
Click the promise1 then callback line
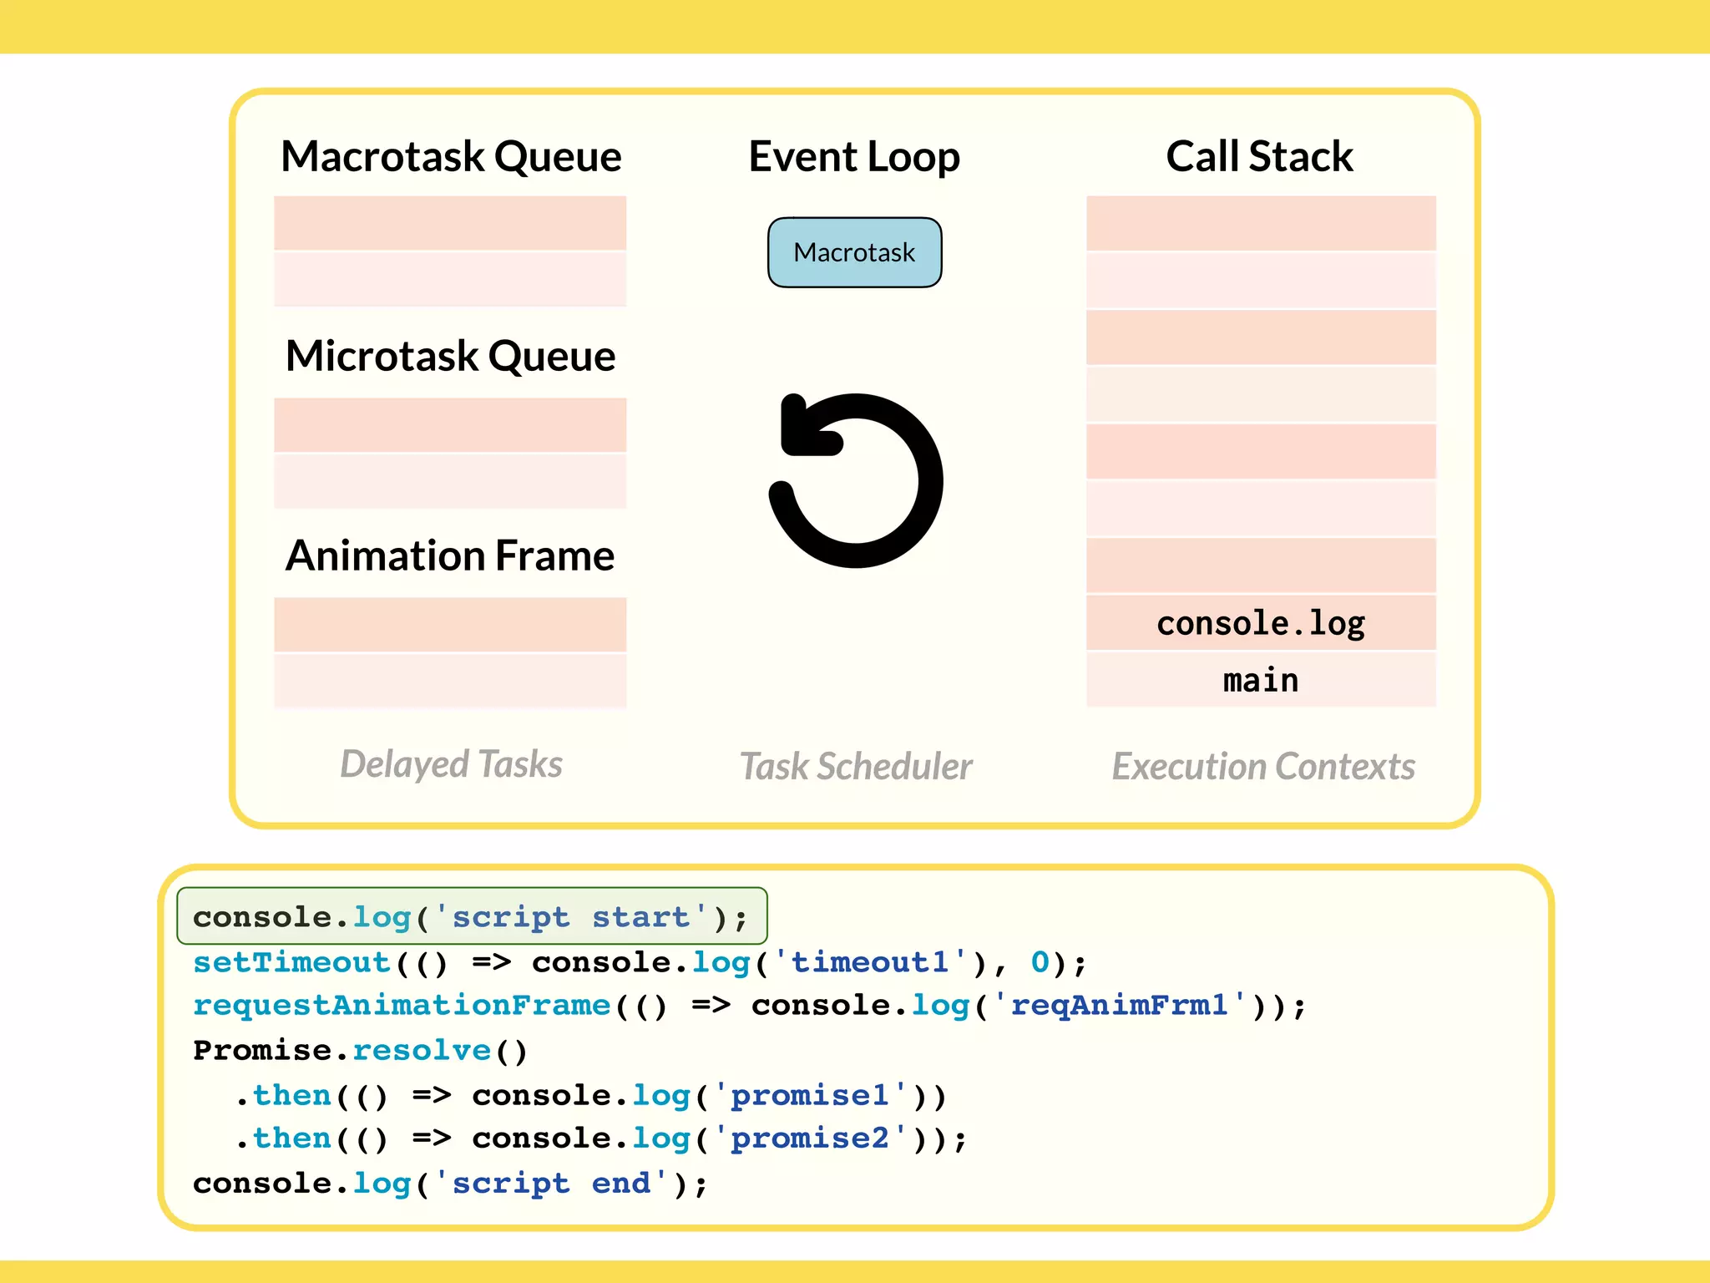[x=590, y=1095]
